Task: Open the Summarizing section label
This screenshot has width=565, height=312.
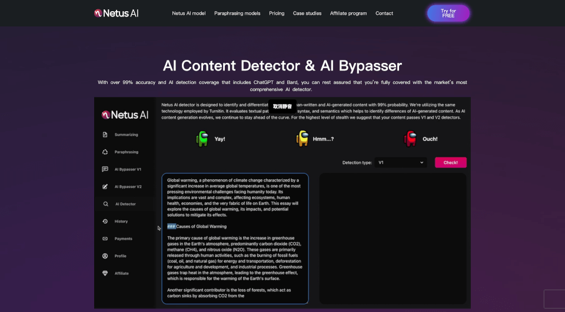Action: tap(126, 135)
